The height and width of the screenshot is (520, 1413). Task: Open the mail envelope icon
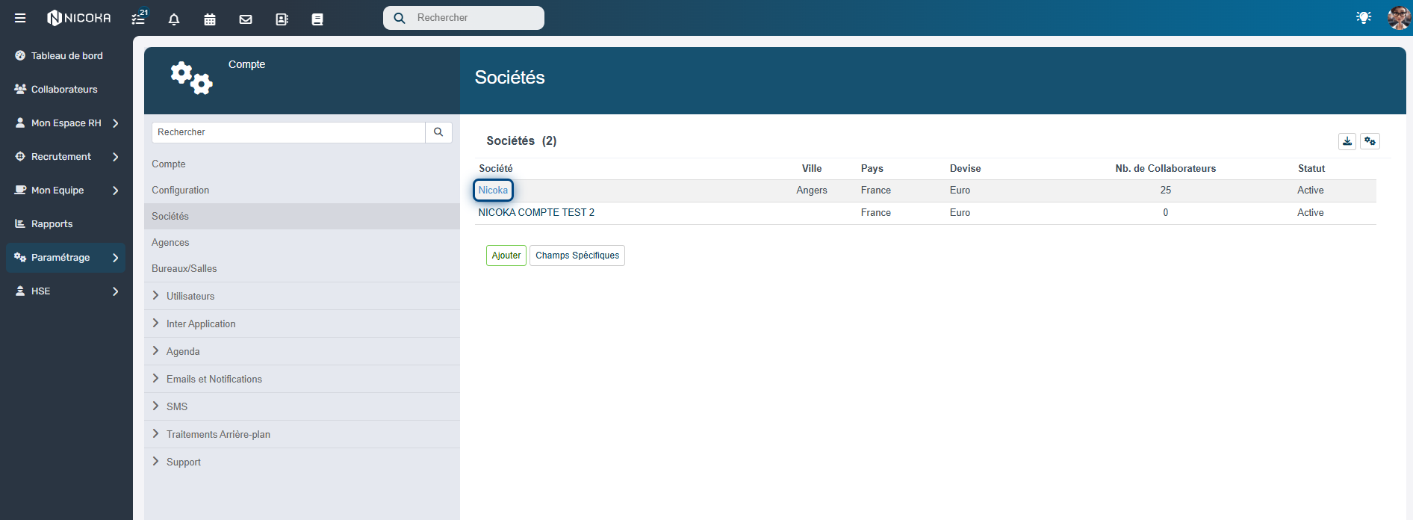246,19
